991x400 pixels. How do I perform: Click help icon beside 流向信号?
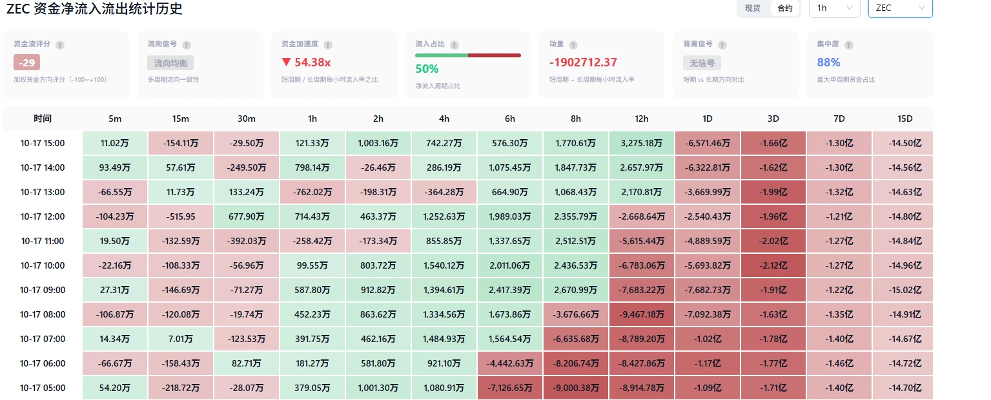pos(187,45)
